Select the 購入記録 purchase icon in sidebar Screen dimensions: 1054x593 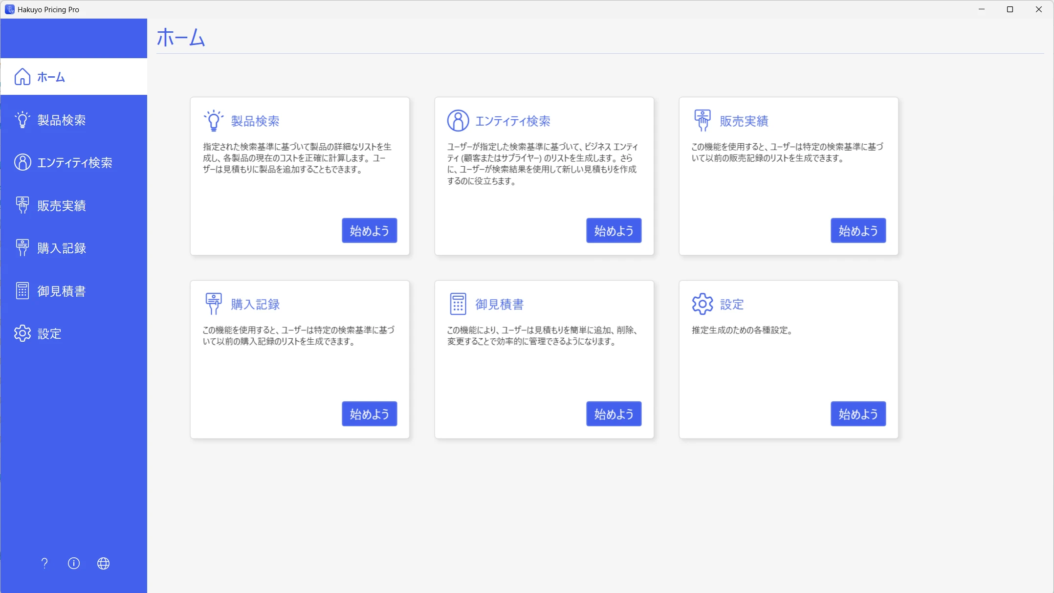point(22,247)
